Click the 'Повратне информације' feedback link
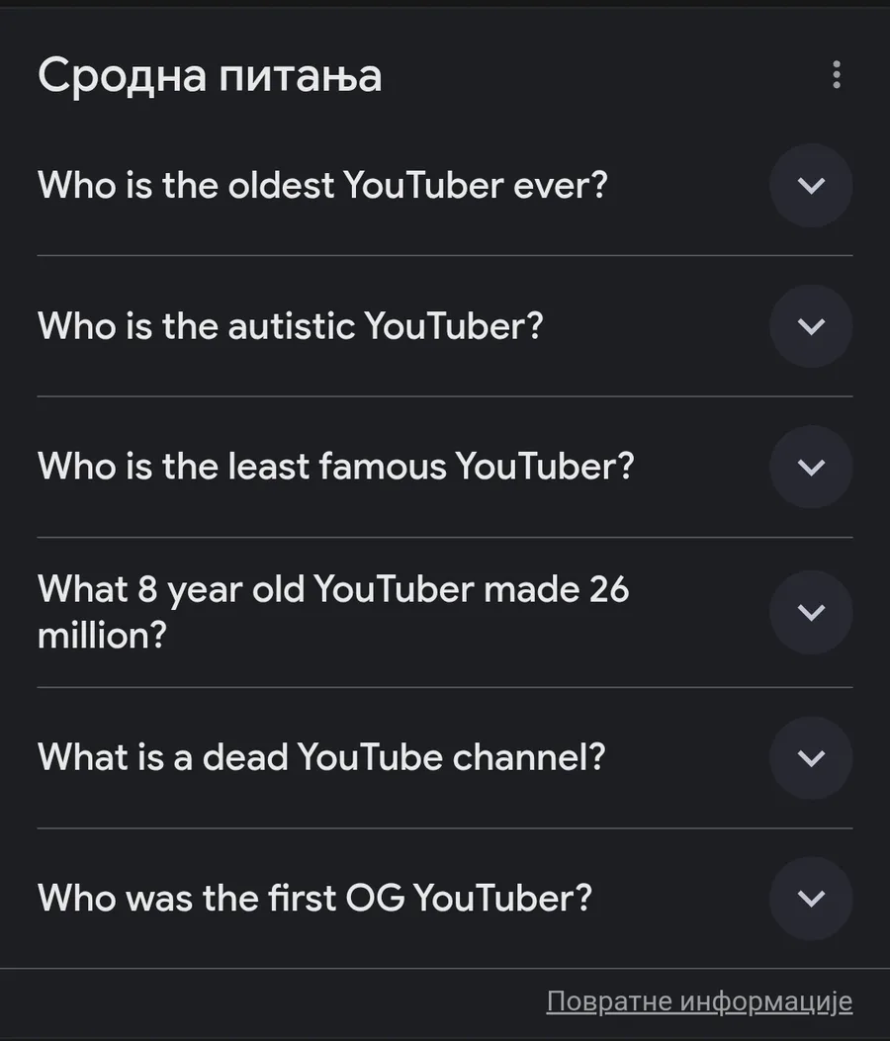 tap(699, 1001)
